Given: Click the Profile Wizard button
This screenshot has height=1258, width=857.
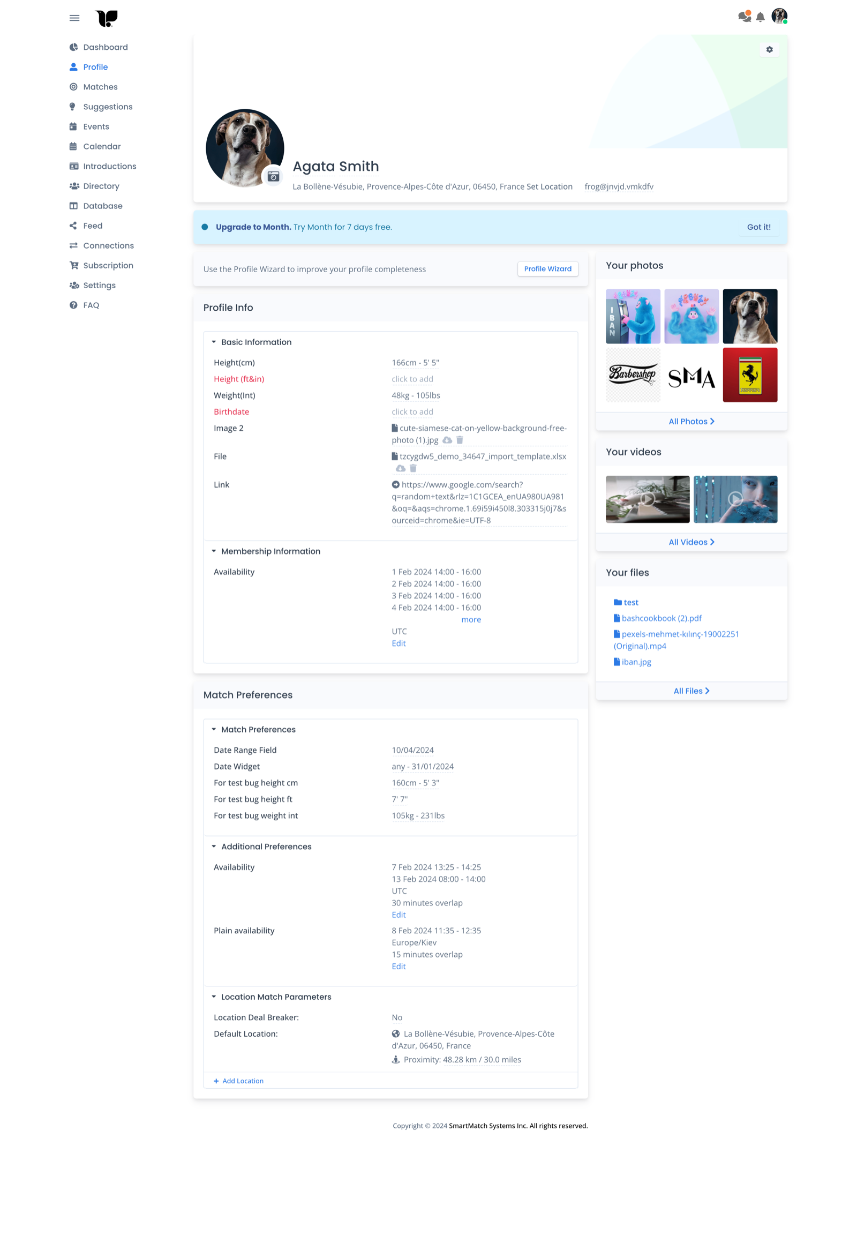Looking at the screenshot, I should 547,269.
